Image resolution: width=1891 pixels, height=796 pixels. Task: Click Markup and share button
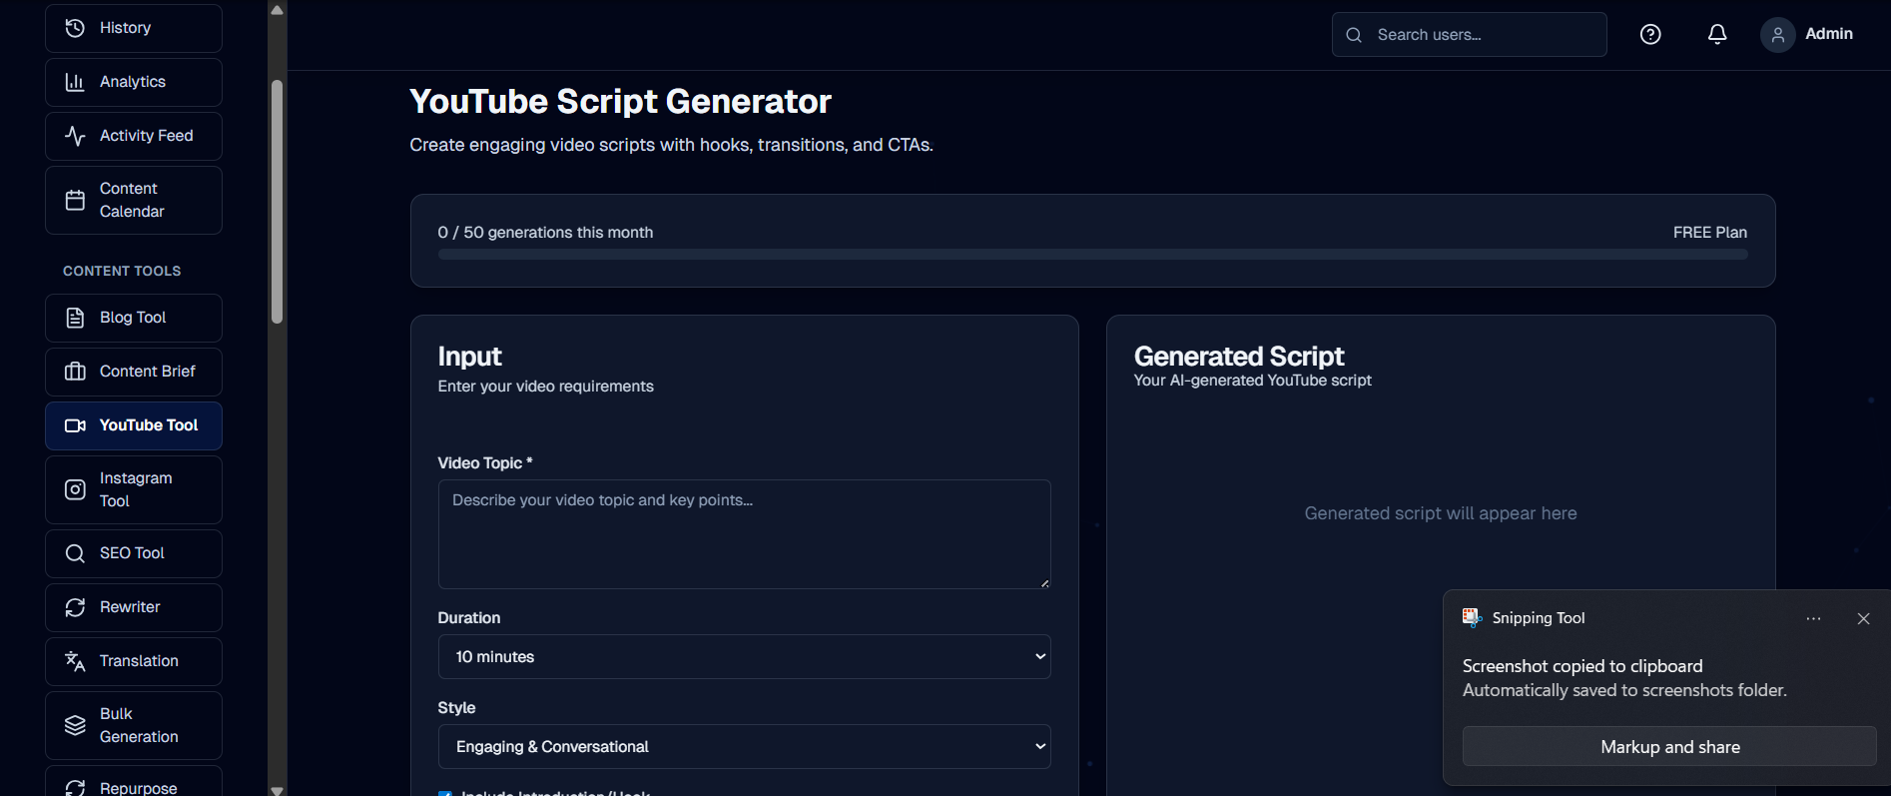click(x=1669, y=747)
